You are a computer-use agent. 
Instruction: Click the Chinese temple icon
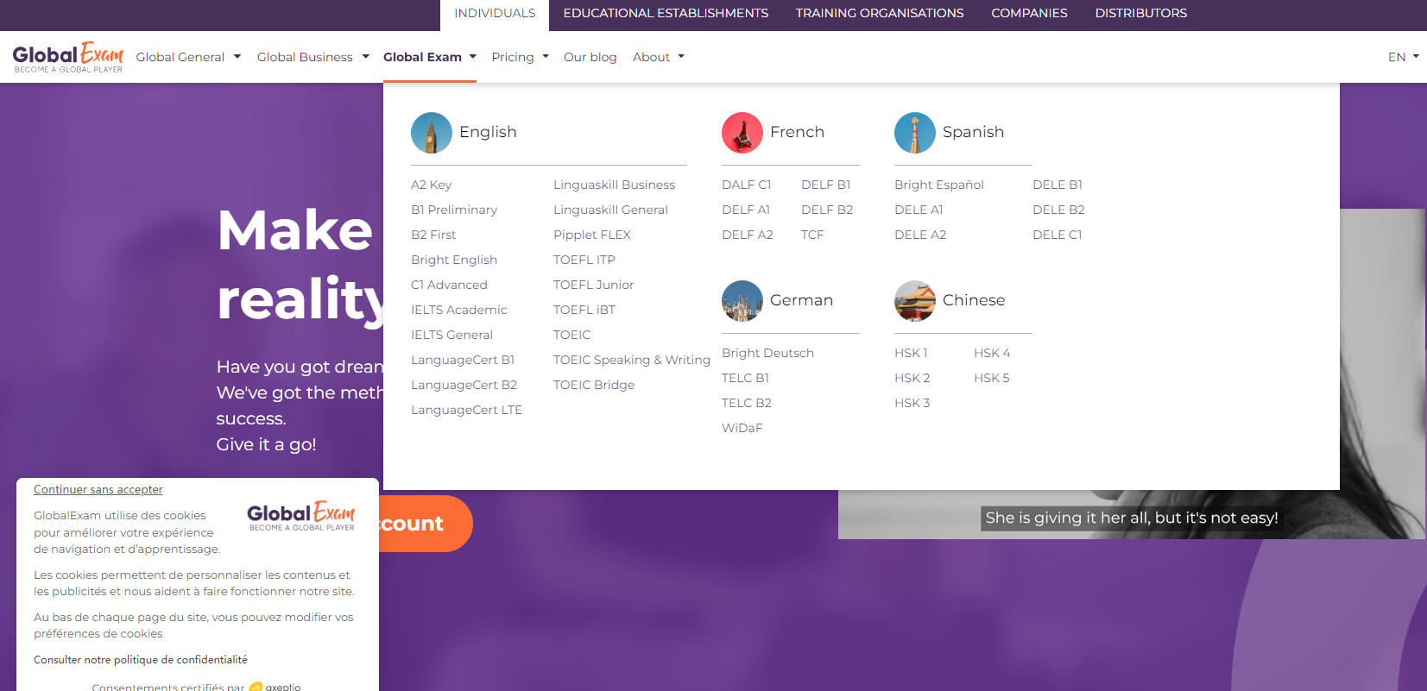tap(914, 301)
